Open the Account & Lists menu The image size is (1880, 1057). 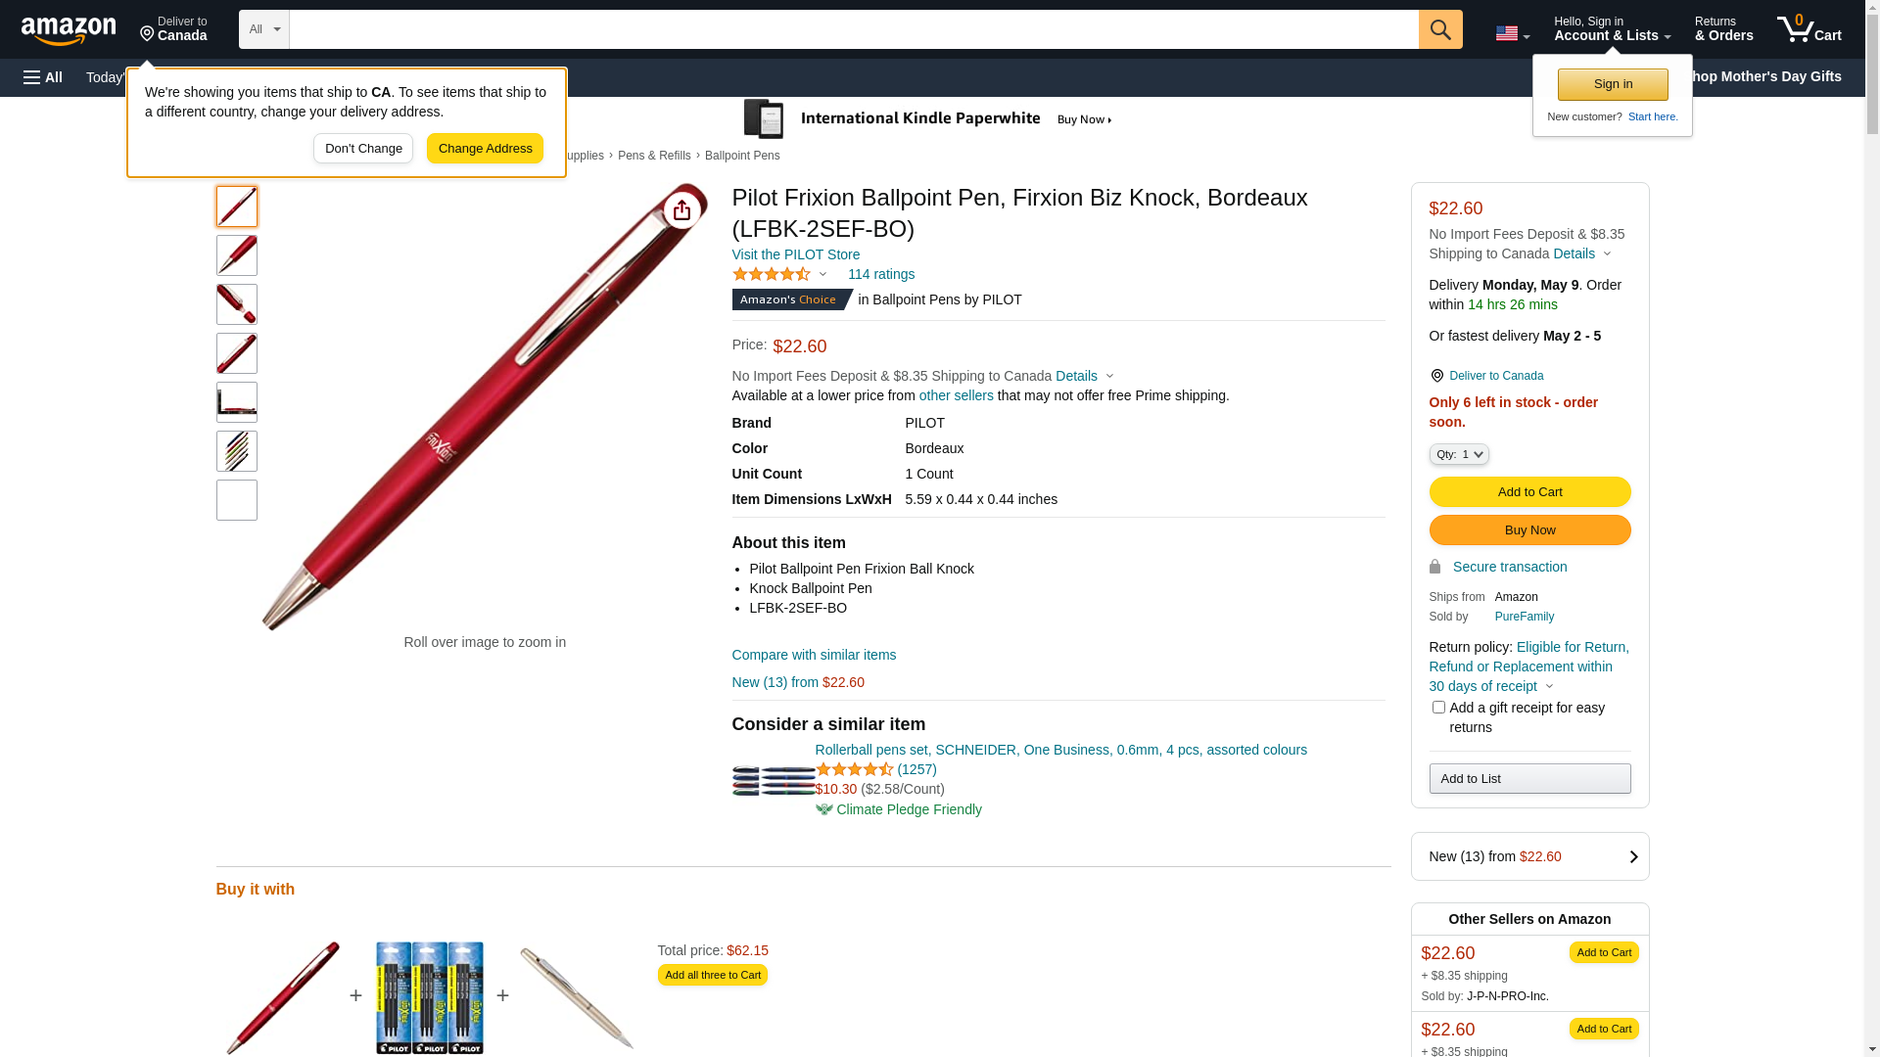click(1612, 29)
